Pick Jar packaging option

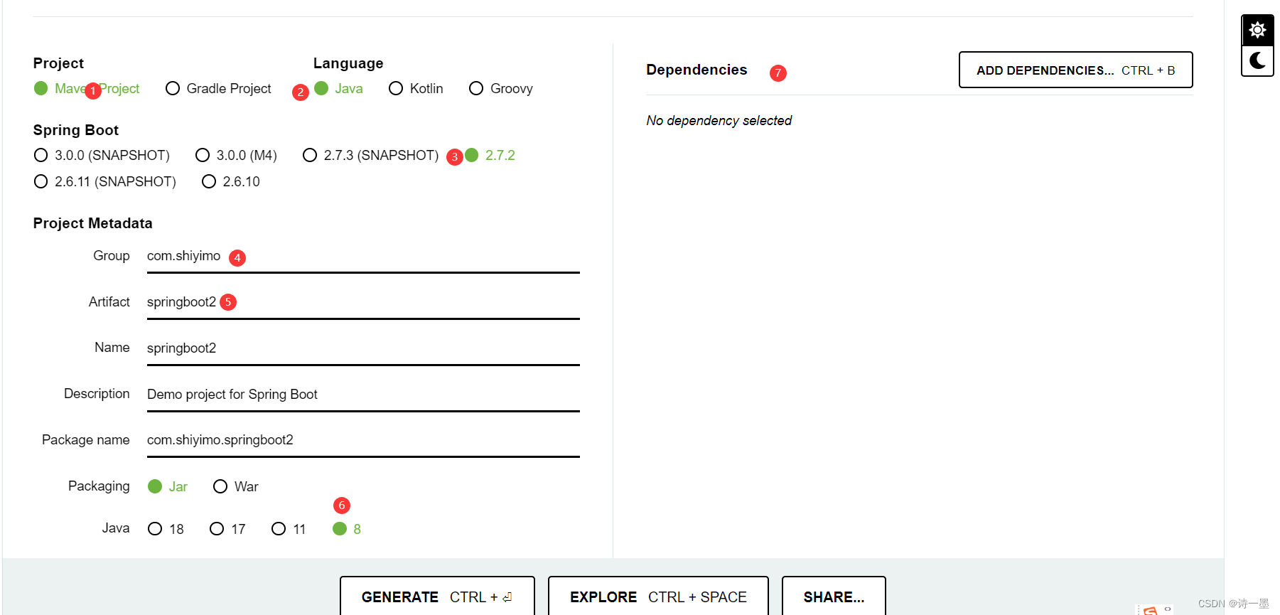[168, 486]
